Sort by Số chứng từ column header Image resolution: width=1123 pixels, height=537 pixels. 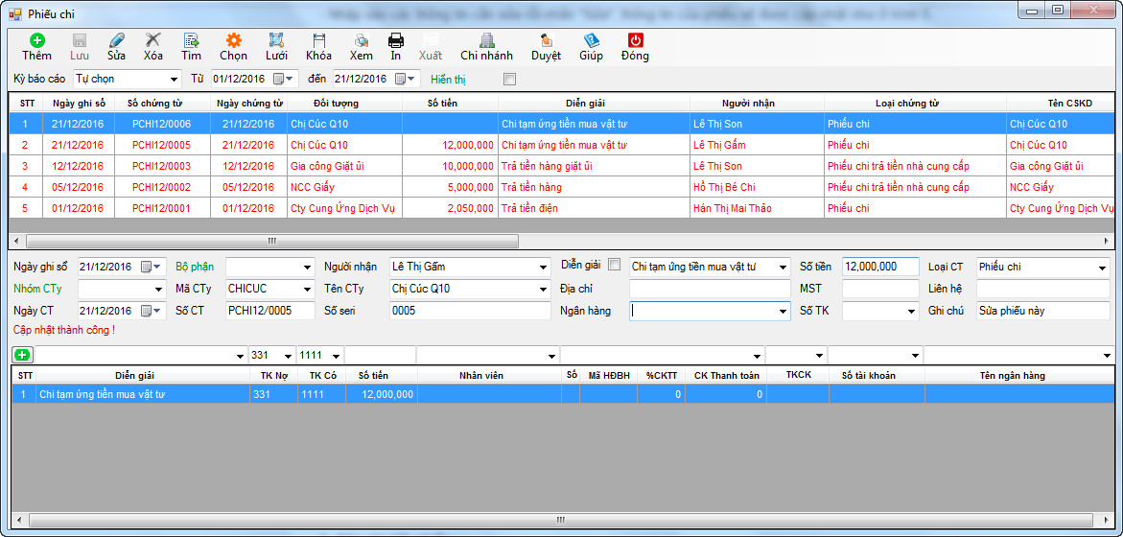pyautogui.click(x=163, y=104)
